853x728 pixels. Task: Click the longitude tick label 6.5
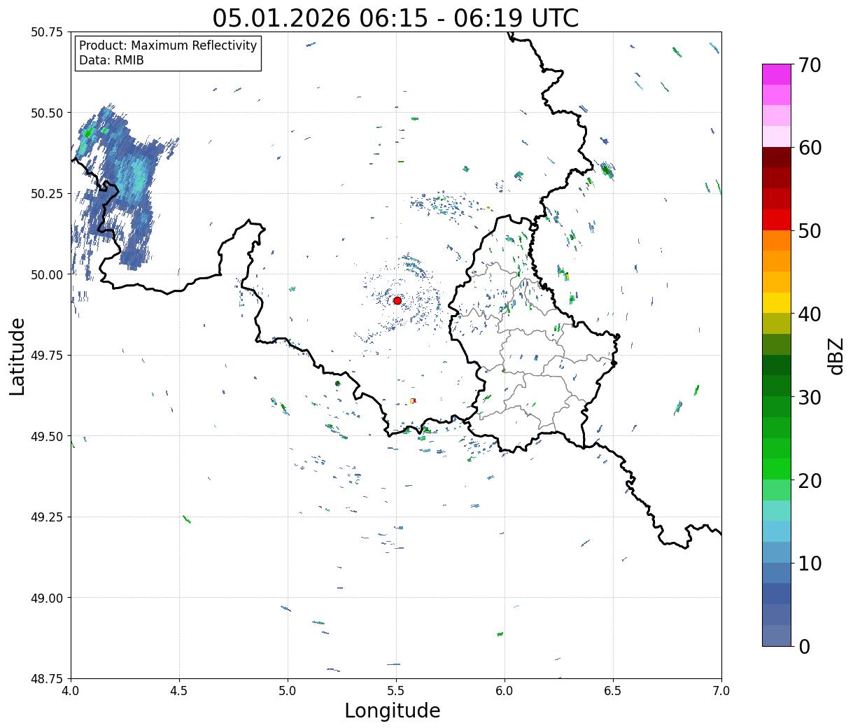point(613,691)
